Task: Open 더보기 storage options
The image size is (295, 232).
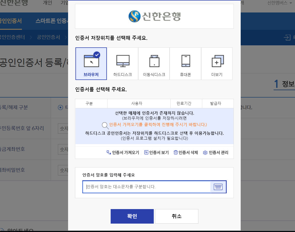Action: point(217,64)
